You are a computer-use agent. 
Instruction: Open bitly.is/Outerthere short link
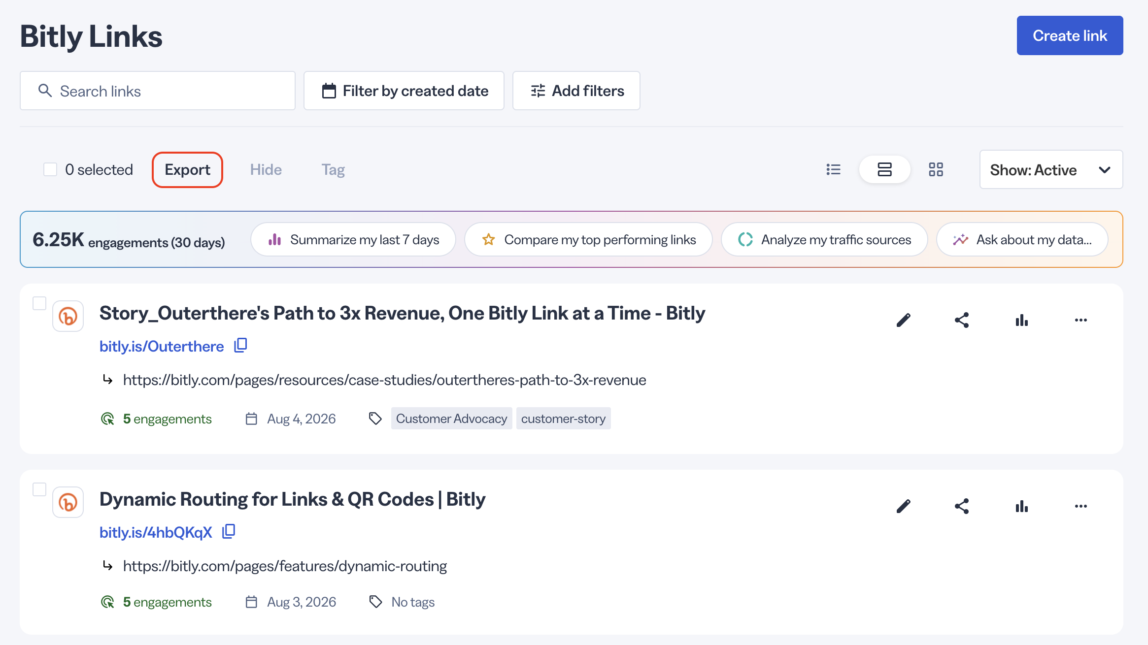click(162, 346)
